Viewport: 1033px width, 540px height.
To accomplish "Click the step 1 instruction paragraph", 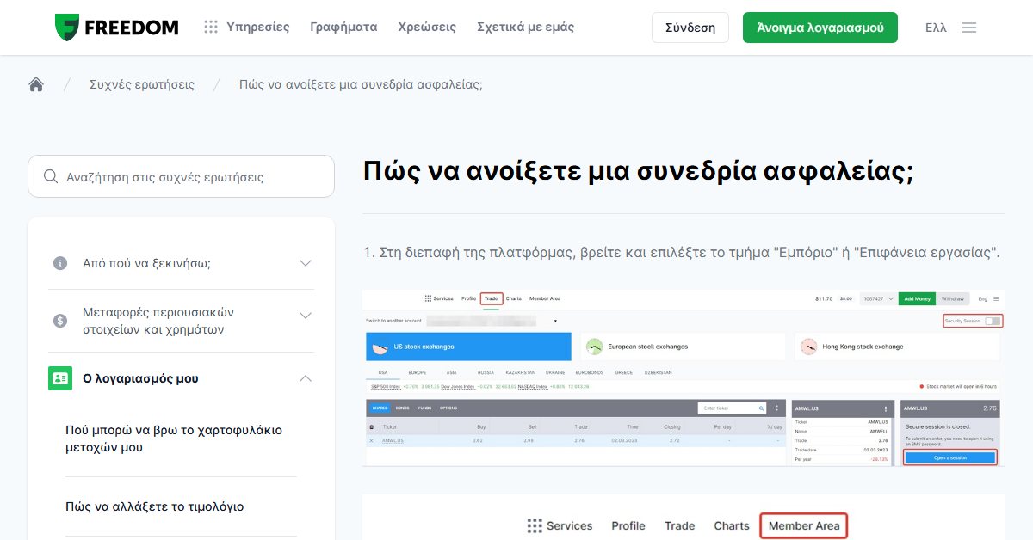I will click(682, 253).
